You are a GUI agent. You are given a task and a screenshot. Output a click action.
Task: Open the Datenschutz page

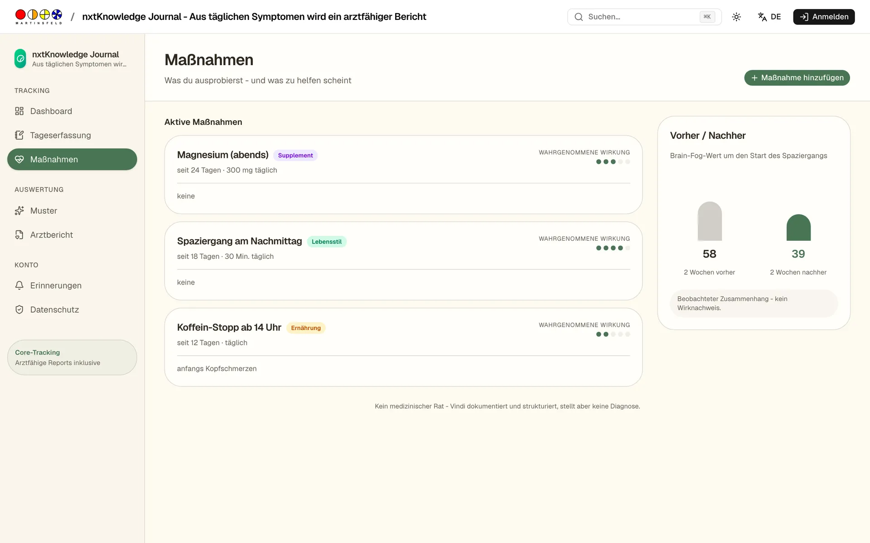click(x=72, y=310)
